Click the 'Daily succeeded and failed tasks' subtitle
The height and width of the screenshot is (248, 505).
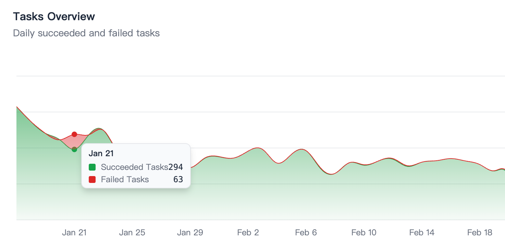86,33
